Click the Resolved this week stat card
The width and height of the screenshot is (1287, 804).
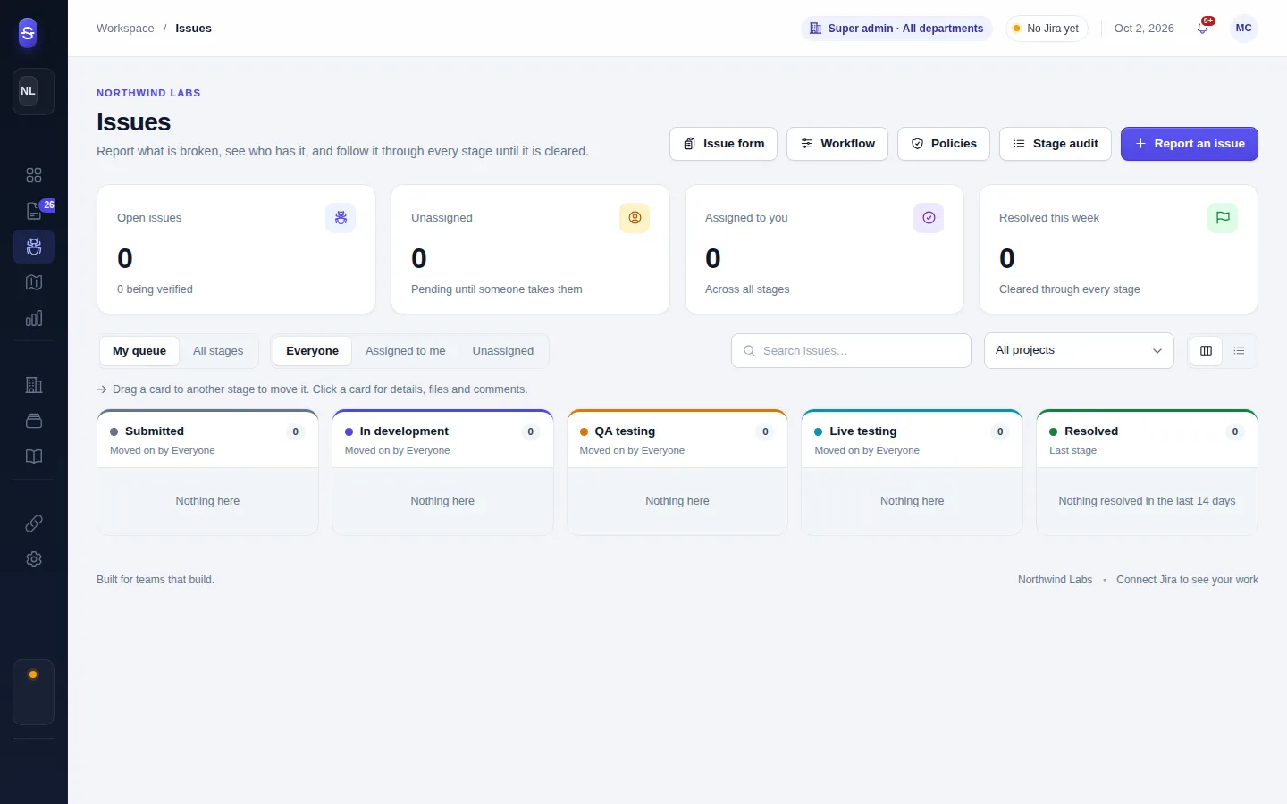[1118, 249]
